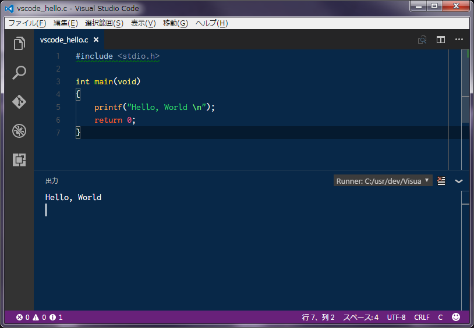This screenshot has height=328, width=474.
Task: Change file encoding via UTF-8 indicator
Action: click(396, 318)
